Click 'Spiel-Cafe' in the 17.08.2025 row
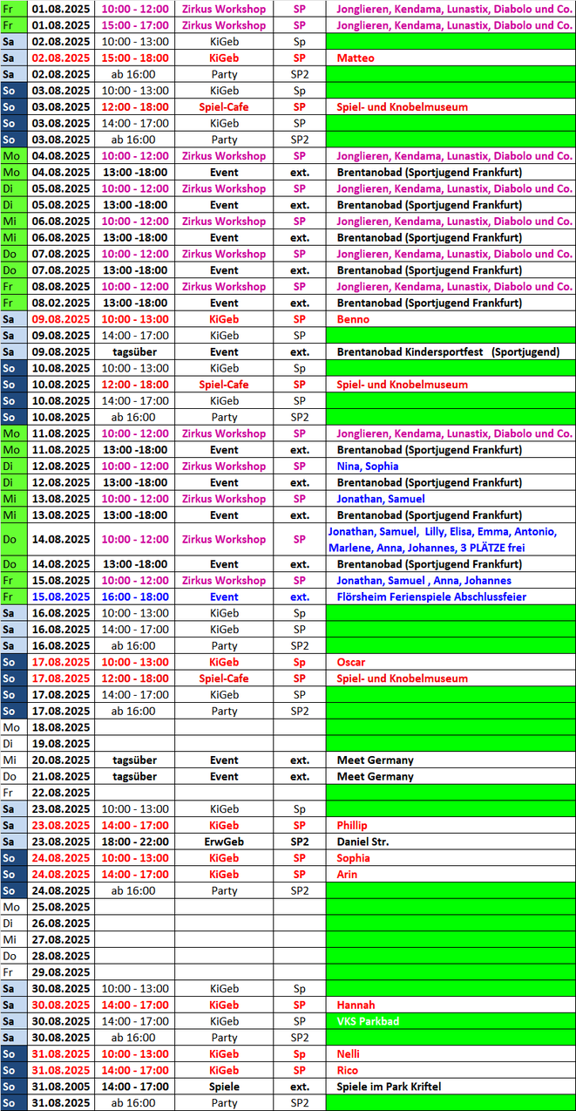The height and width of the screenshot is (1111, 576). pos(224,678)
